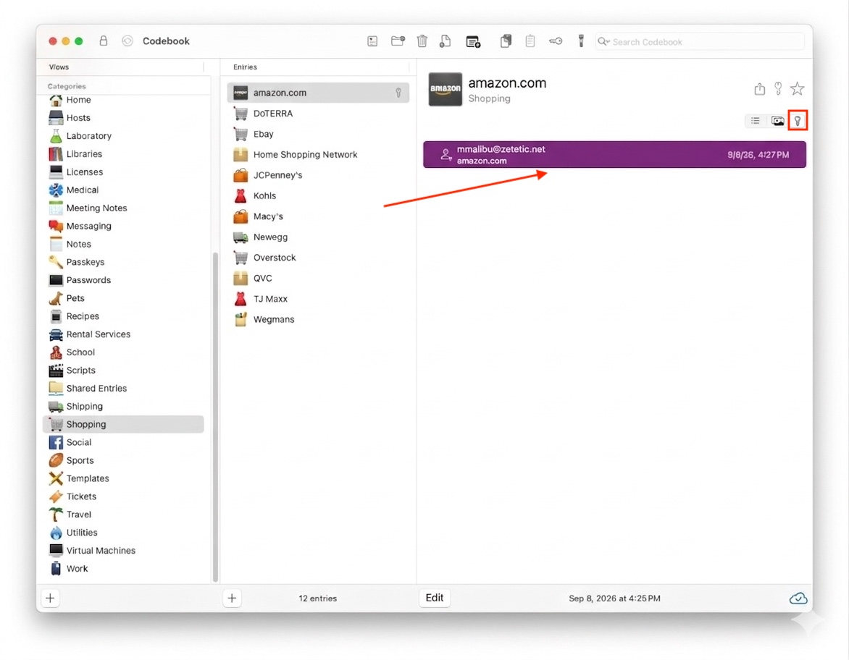Image resolution: width=849 pixels, height=660 pixels.
Task: Mark amazon.com as a favorite with the star
Action: tap(797, 89)
